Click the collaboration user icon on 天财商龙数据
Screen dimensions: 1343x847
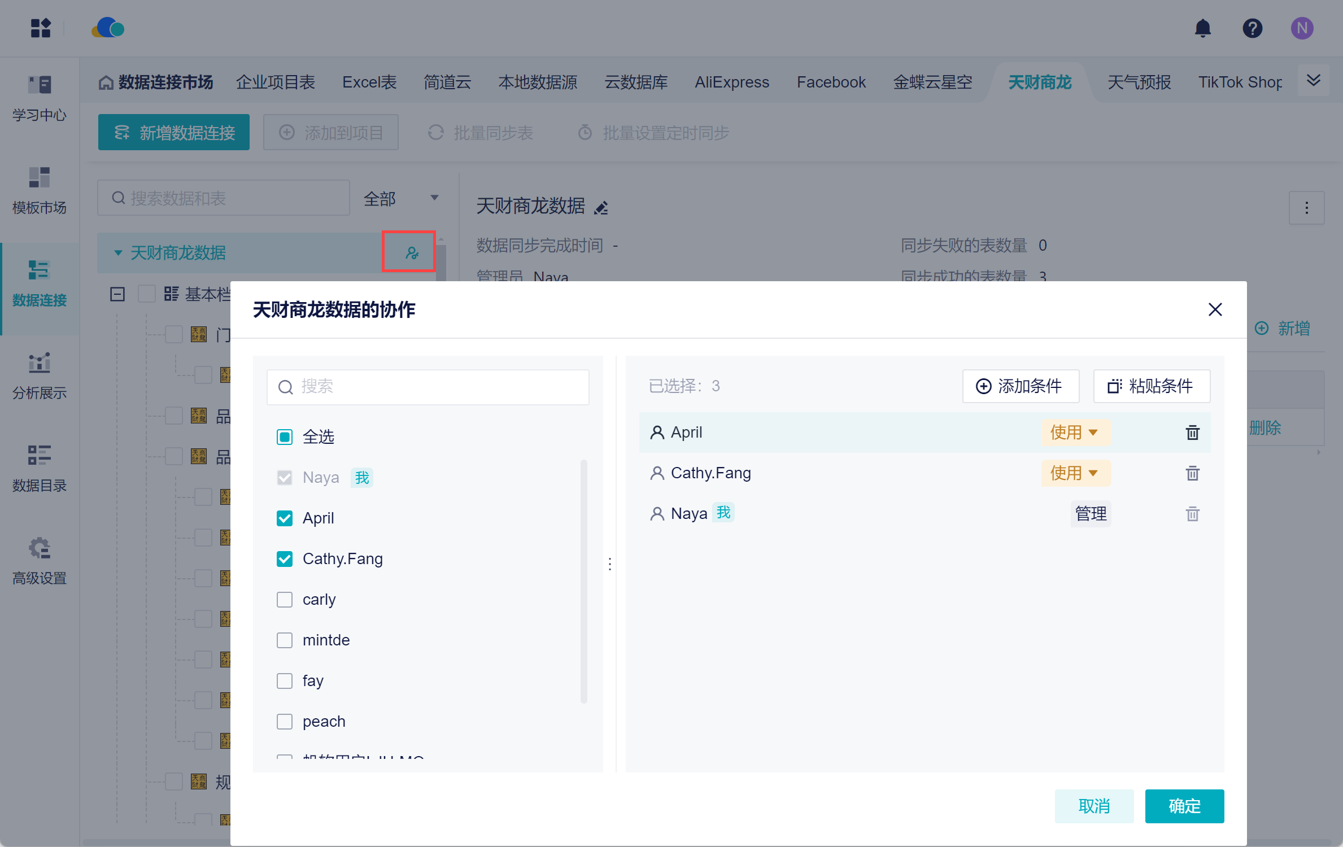click(412, 252)
